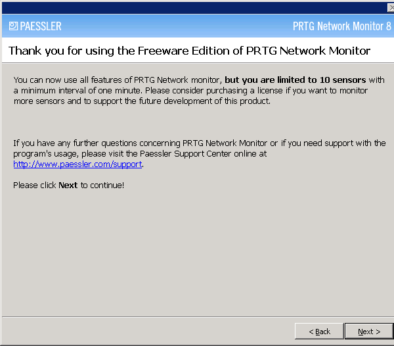The height and width of the screenshot is (346, 394).
Task: Click the Next button to continue
Action: 369,332
